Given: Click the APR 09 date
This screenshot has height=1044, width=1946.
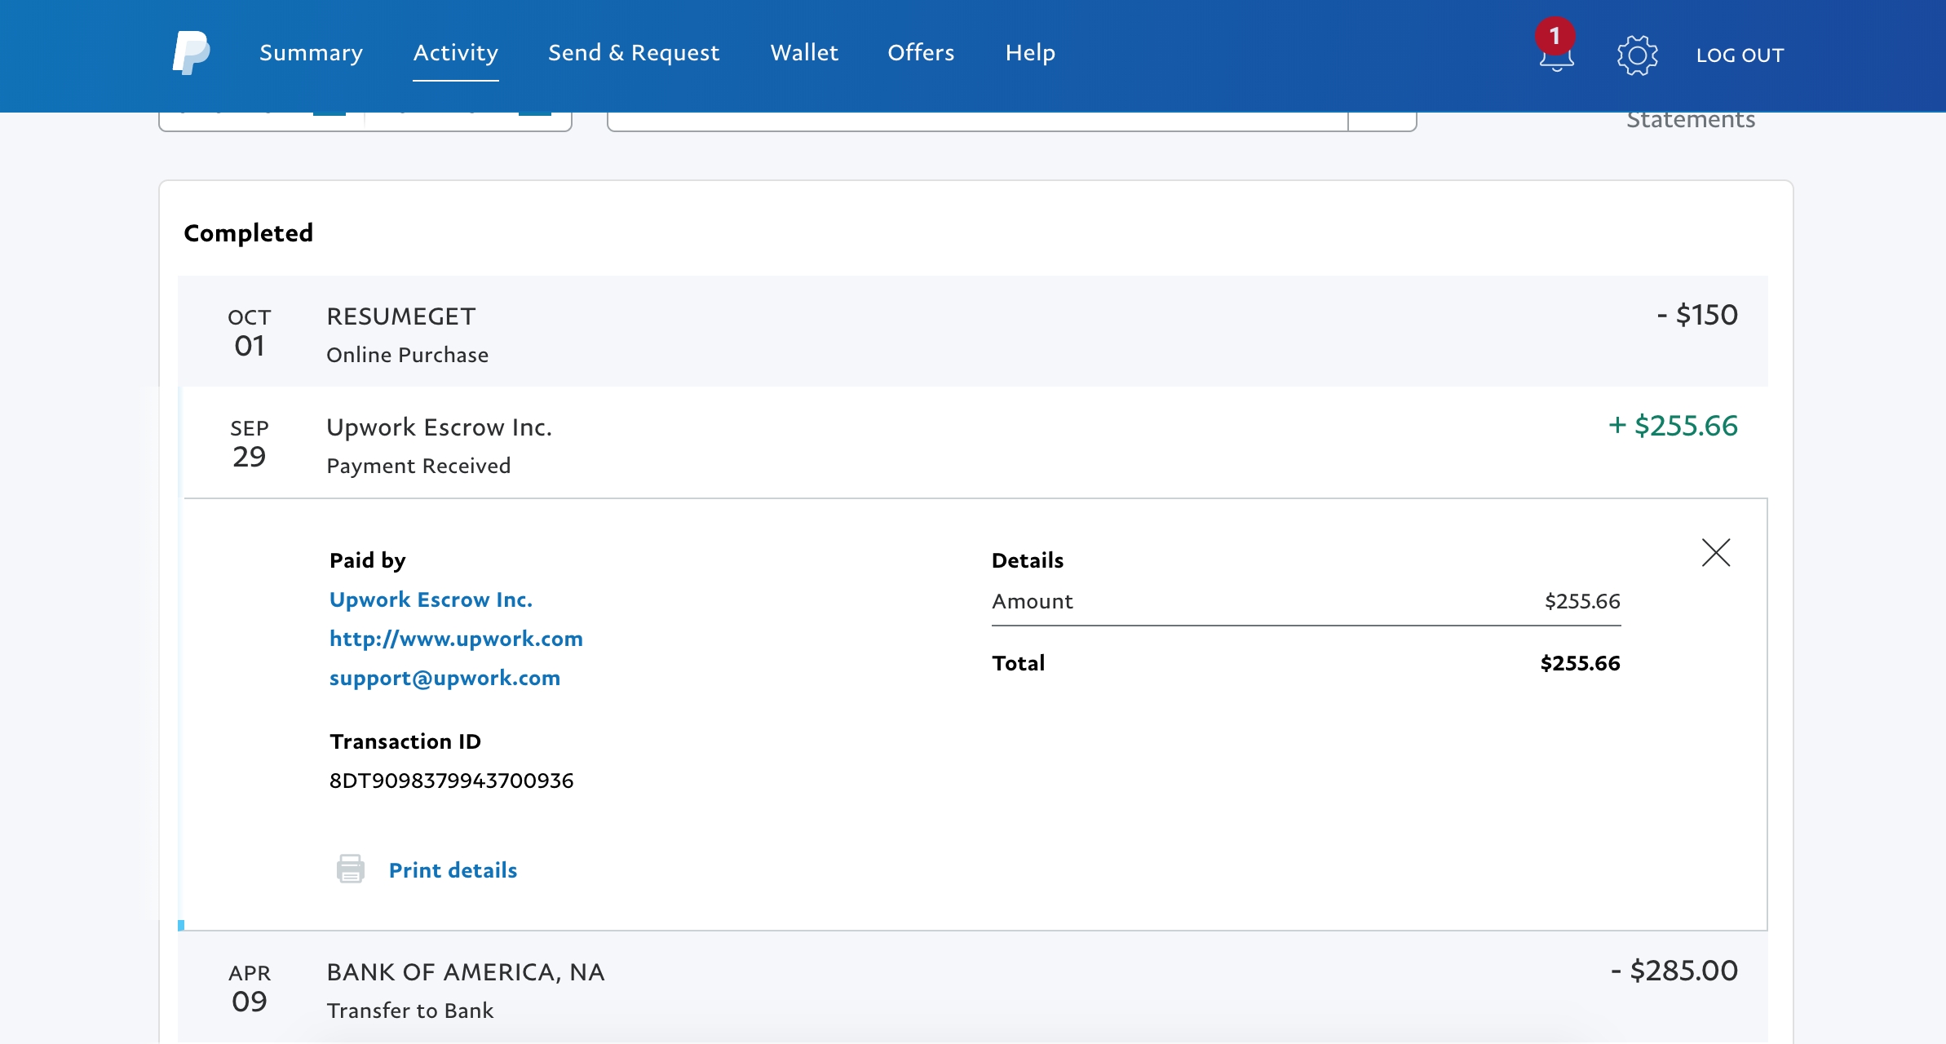Looking at the screenshot, I should 250,989.
